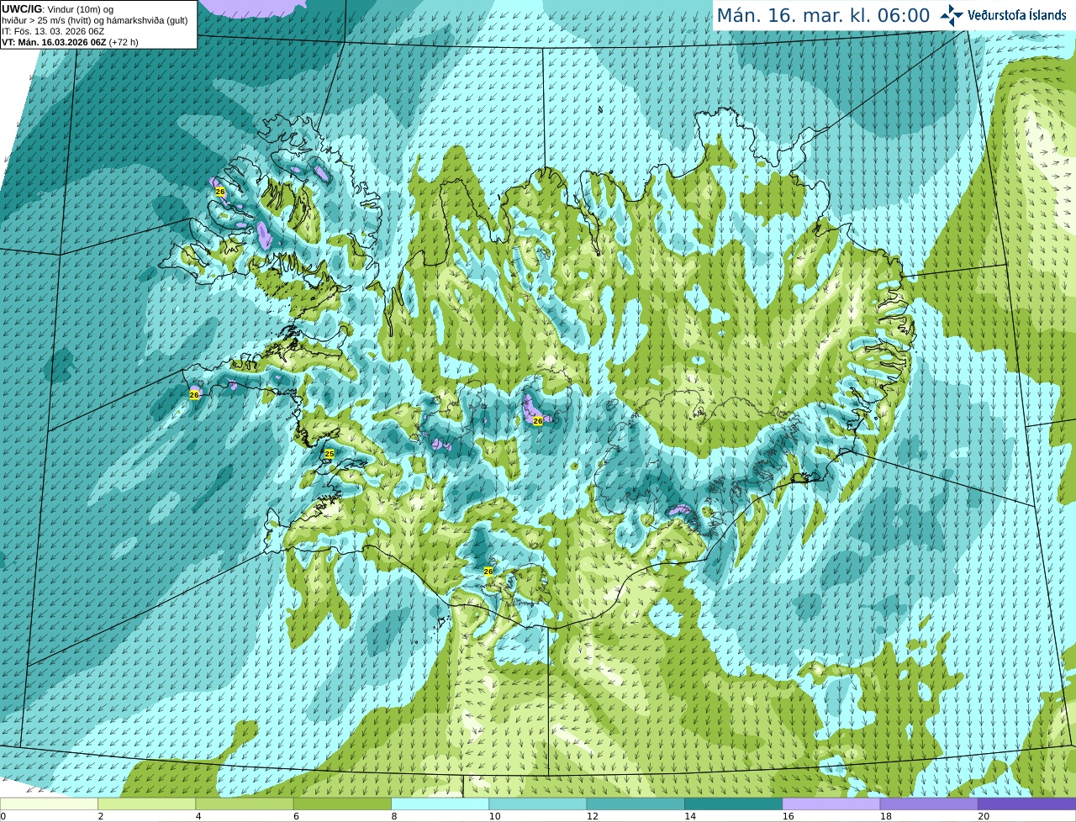Click the 6–8 m/s olive green swatch

tap(342, 804)
